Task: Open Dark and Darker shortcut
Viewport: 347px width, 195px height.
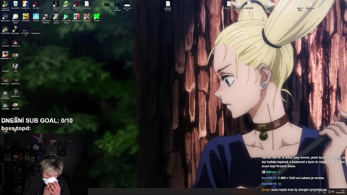Action: [56, 6]
